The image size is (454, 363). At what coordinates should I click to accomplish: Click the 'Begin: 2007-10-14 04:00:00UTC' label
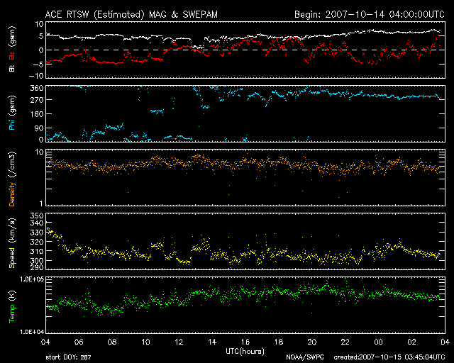[x=370, y=14]
